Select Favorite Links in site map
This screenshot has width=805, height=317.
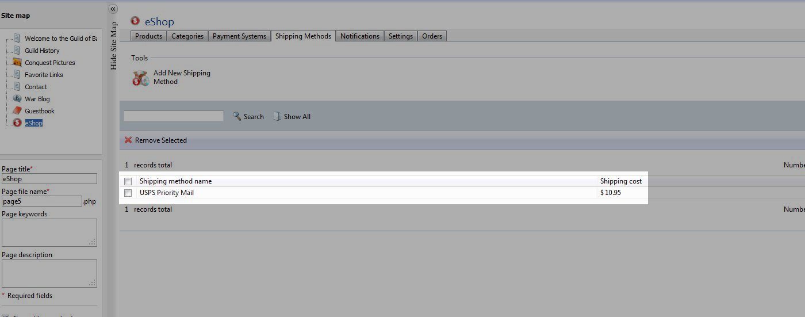coord(44,75)
